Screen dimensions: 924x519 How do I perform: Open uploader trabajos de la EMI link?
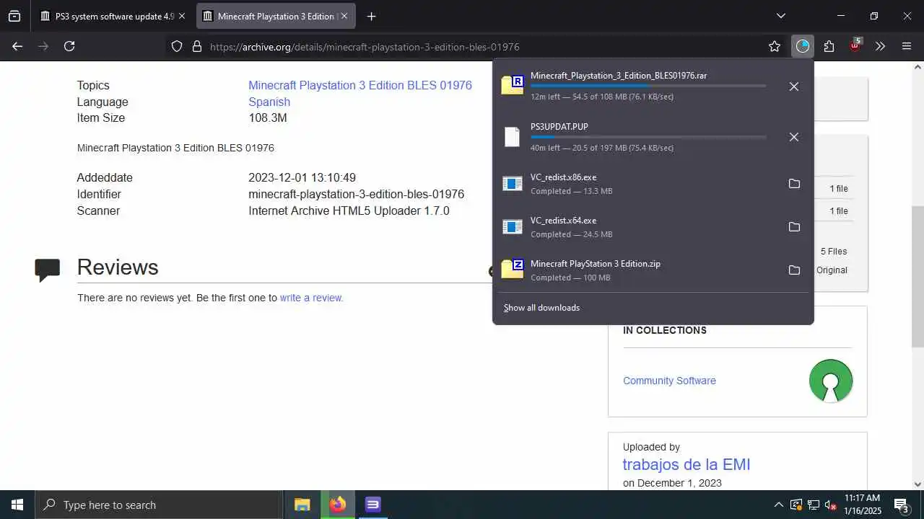[x=687, y=465]
